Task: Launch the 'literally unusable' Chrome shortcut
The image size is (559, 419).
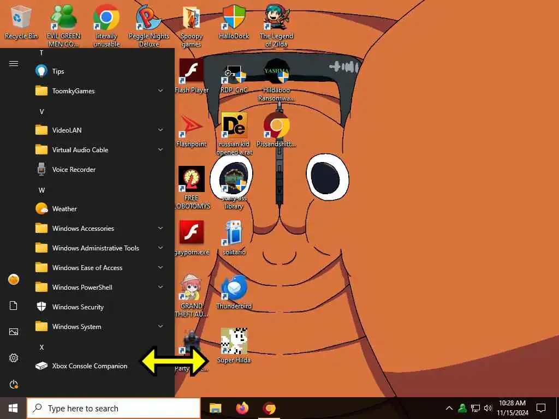Action: point(106,26)
